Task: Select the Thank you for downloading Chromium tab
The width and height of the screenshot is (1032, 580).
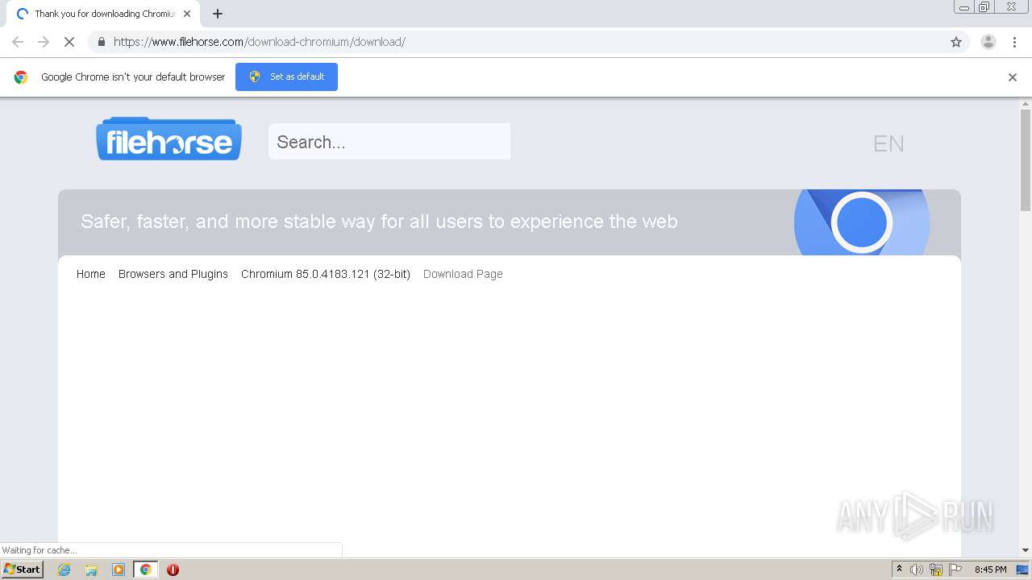Action: (x=103, y=14)
